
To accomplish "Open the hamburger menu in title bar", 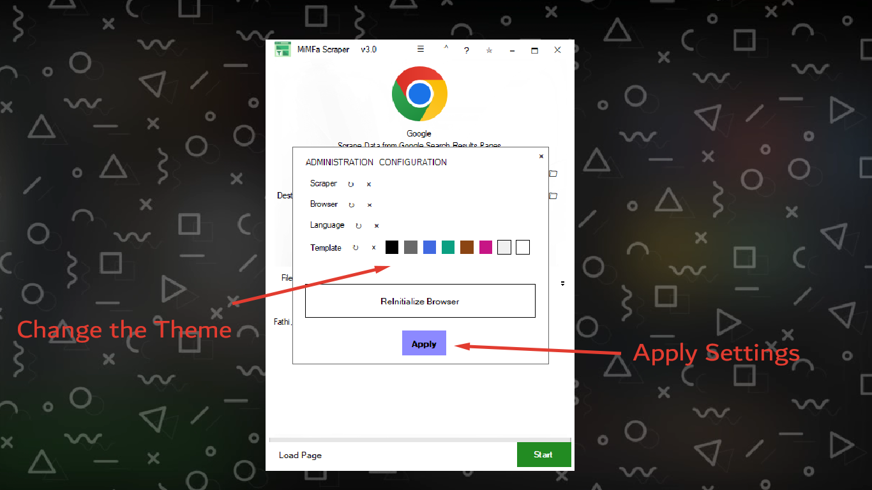I will (421, 50).
